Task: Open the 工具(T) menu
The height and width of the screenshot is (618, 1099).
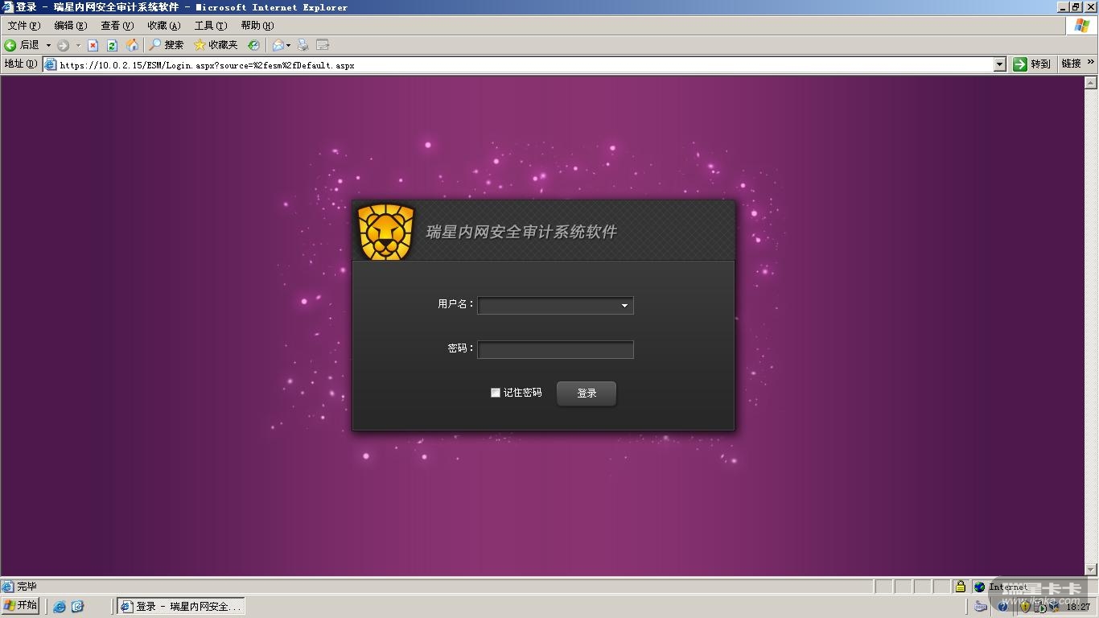Action: pos(210,26)
